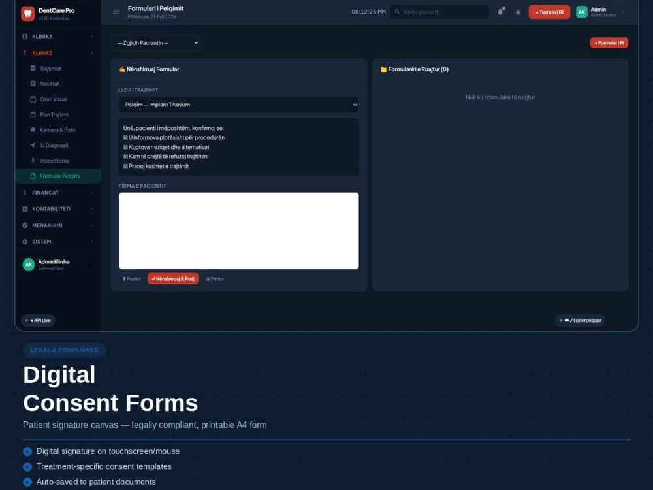
Task: Click the 'I sinkronizuar' sync badge
Action: pos(581,320)
